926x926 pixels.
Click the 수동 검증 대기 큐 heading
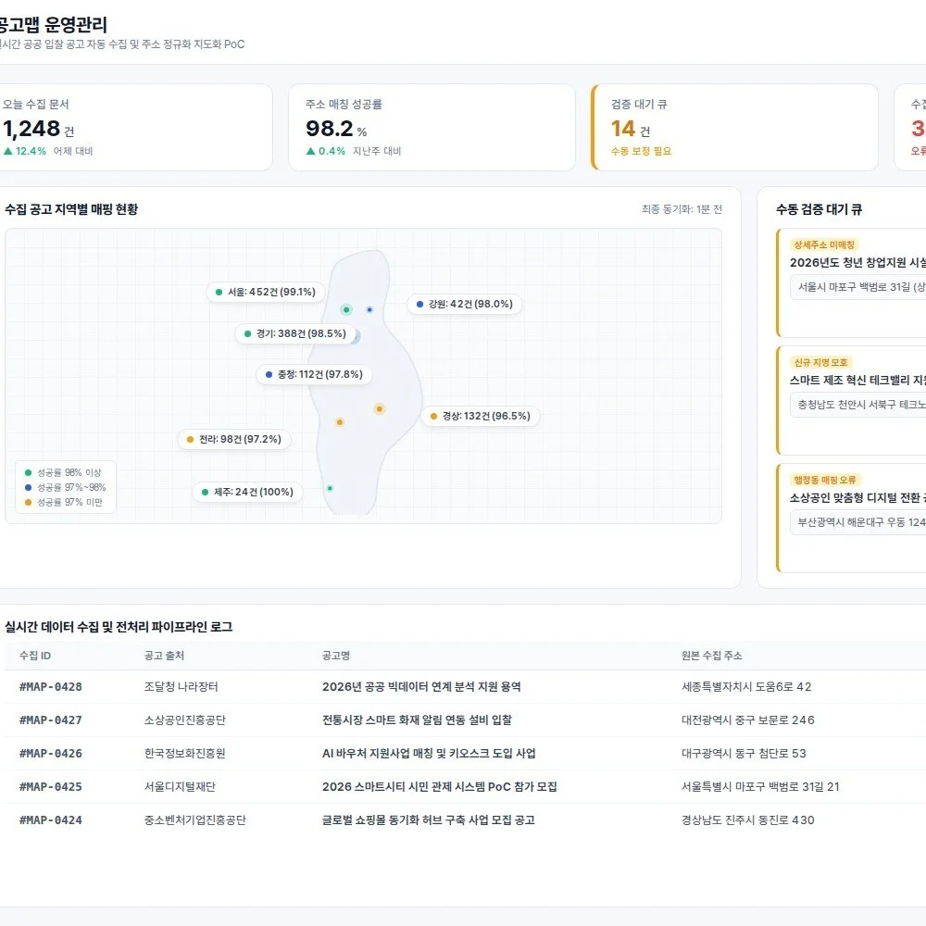pyautogui.click(x=820, y=209)
